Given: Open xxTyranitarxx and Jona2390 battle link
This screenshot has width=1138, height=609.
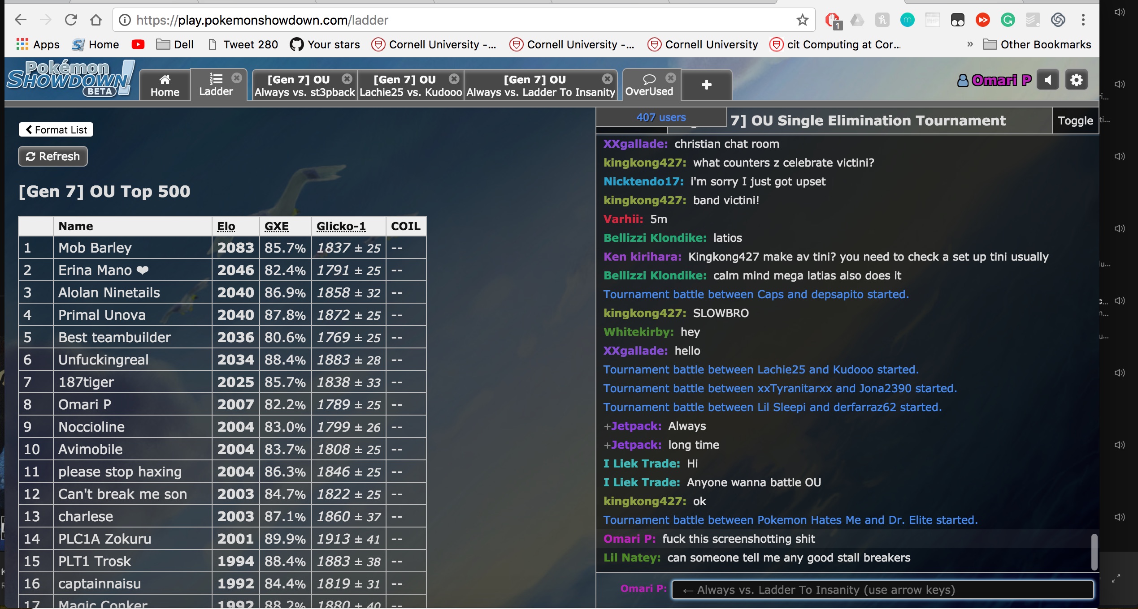Looking at the screenshot, I should 780,388.
